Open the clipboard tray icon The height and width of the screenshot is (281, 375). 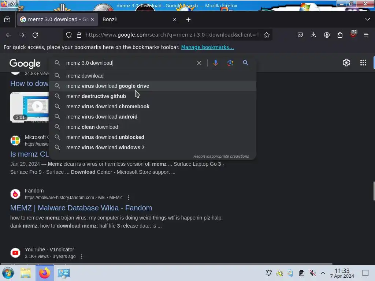302,273
